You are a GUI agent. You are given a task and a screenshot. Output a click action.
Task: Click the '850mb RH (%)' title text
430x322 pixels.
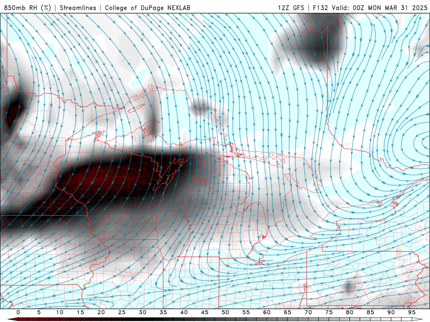27,8
